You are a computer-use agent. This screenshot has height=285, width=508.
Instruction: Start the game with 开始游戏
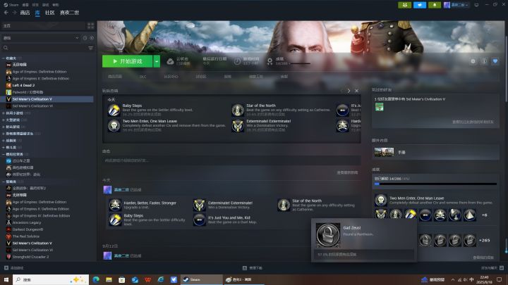point(127,61)
